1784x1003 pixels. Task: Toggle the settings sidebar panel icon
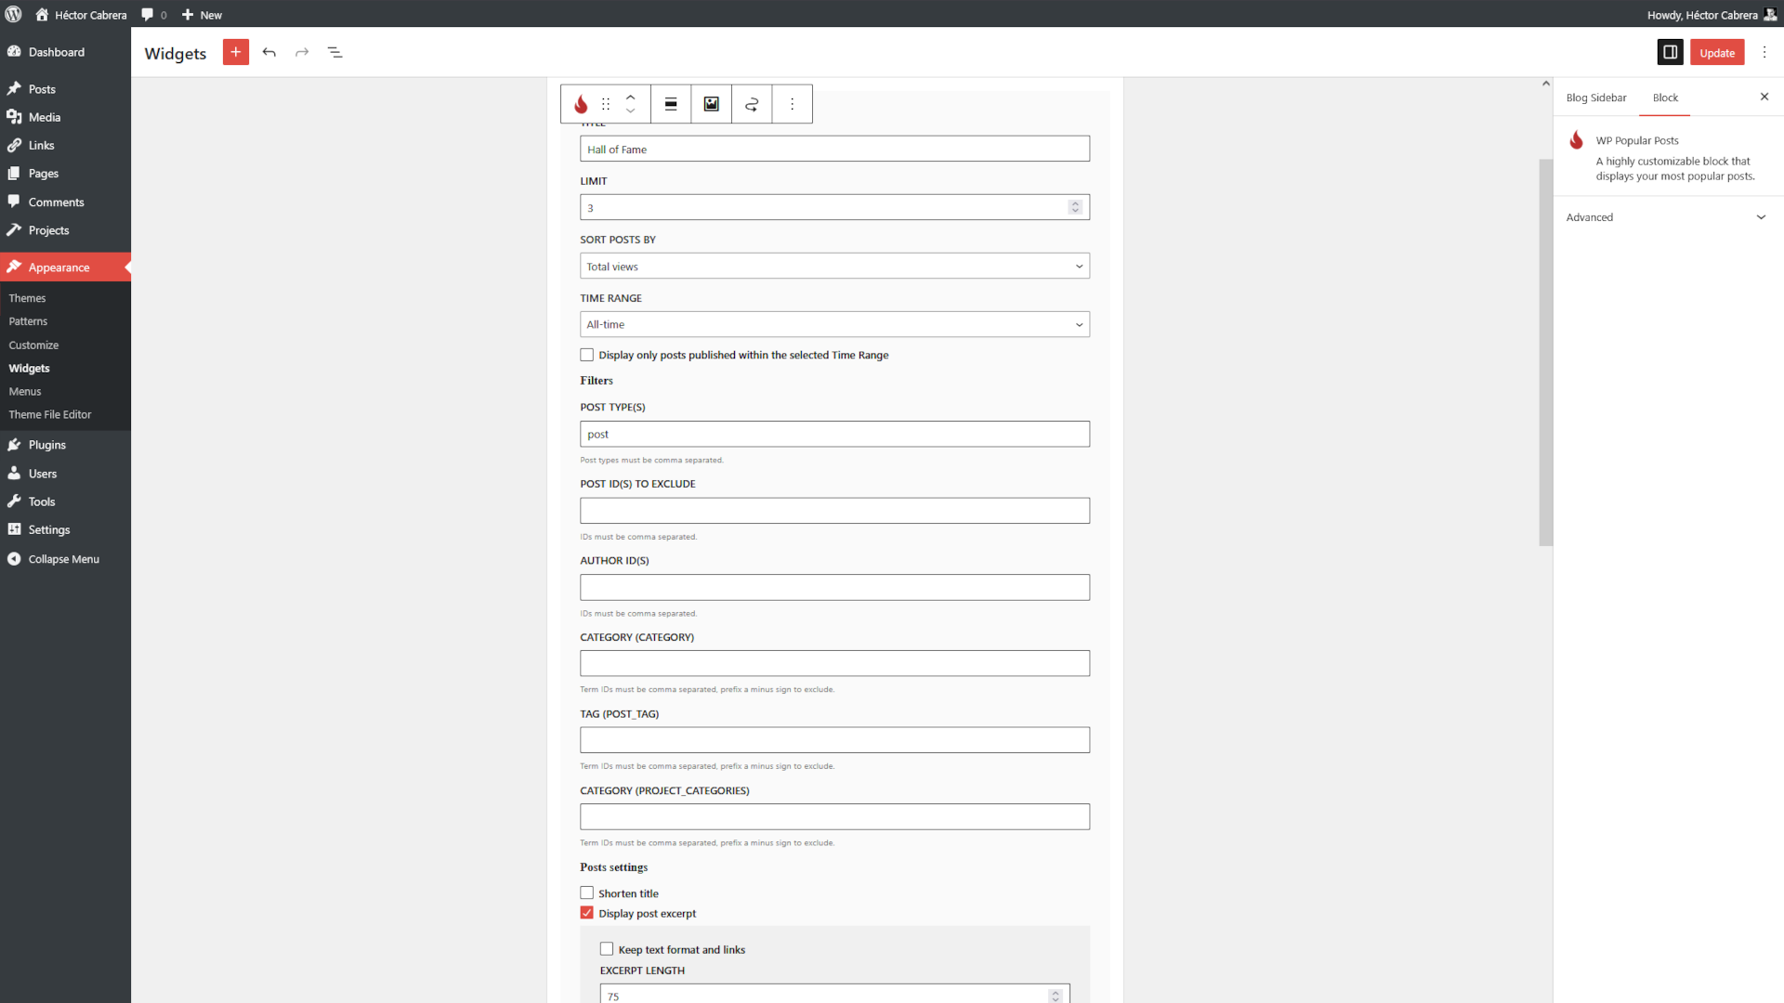[1670, 52]
